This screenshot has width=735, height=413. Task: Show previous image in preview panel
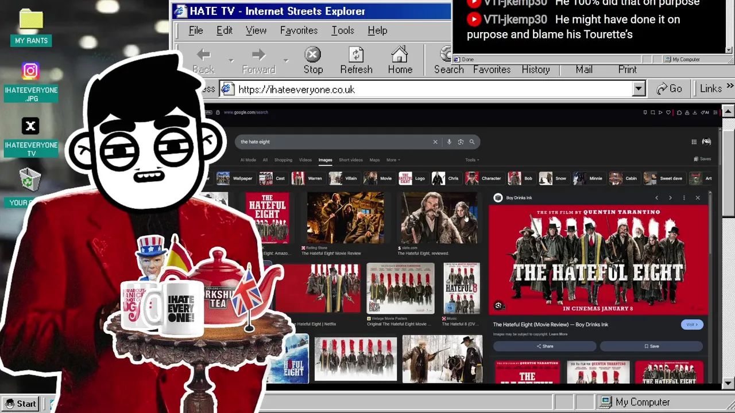click(x=656, y=198)
